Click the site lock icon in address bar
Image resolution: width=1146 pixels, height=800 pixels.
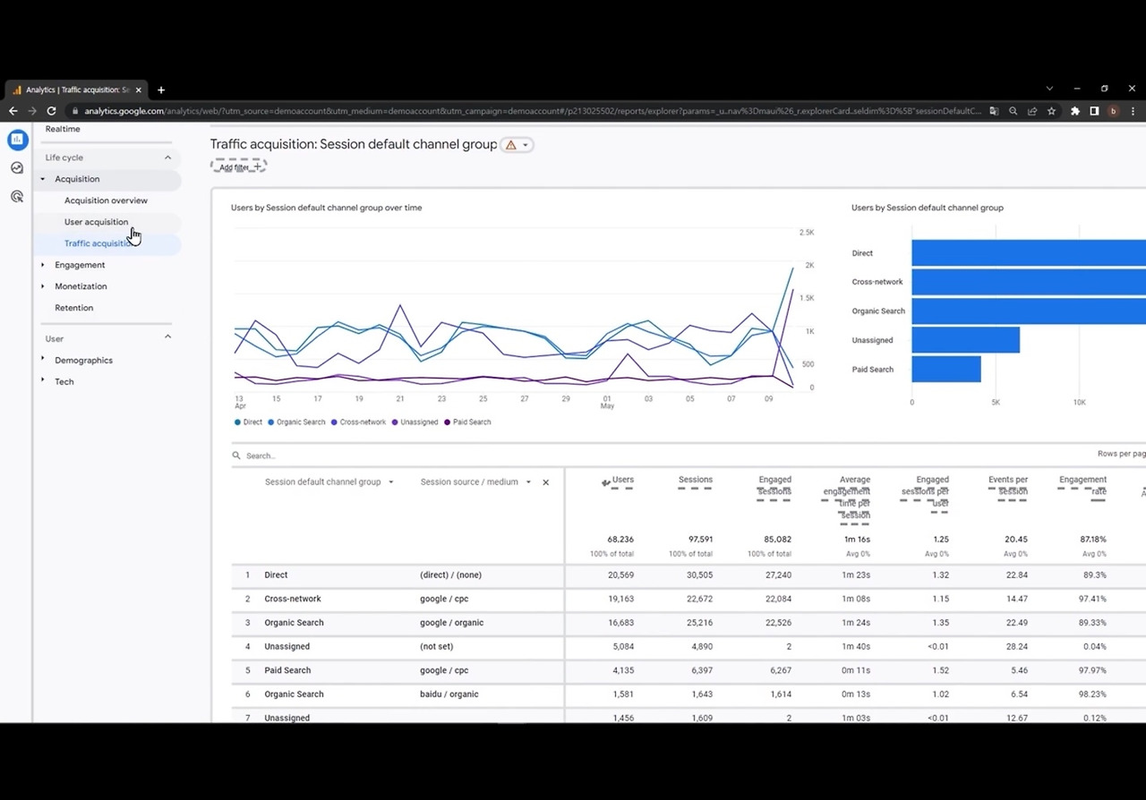click(75, 111)
